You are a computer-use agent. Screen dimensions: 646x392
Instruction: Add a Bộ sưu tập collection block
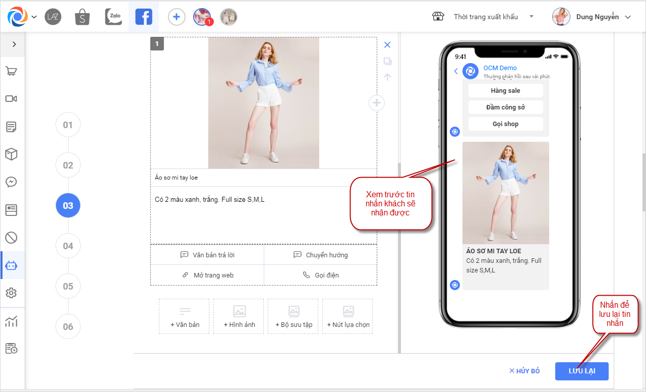(x=293, y=316)
